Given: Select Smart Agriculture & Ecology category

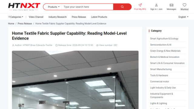Looking at the screenshot, I should [164, 38].
